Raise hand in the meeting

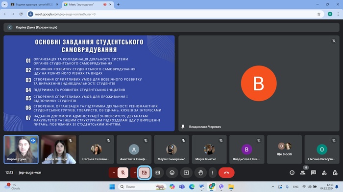coord(200,172)
